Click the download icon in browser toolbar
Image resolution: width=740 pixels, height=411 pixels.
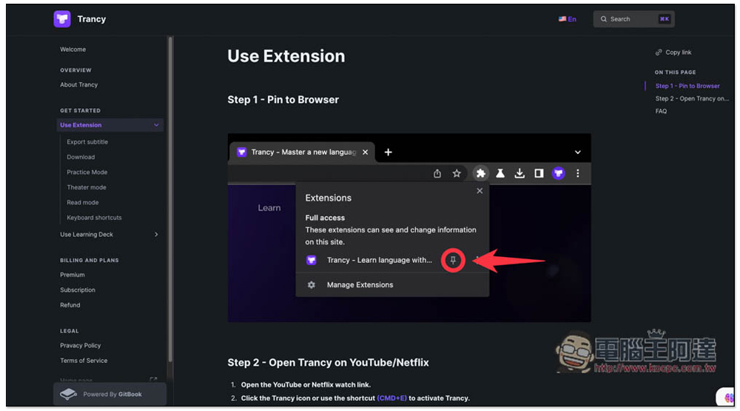coord(519,173)
